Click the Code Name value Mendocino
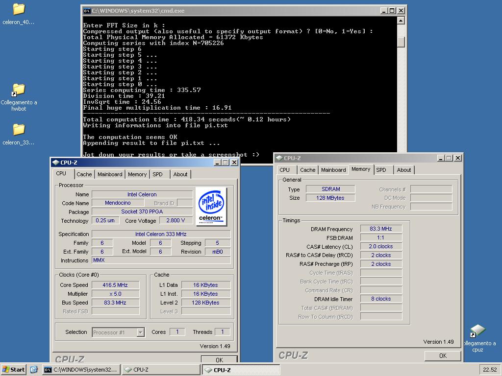This screenshot has width=502, height=376. tap(118, 203)
